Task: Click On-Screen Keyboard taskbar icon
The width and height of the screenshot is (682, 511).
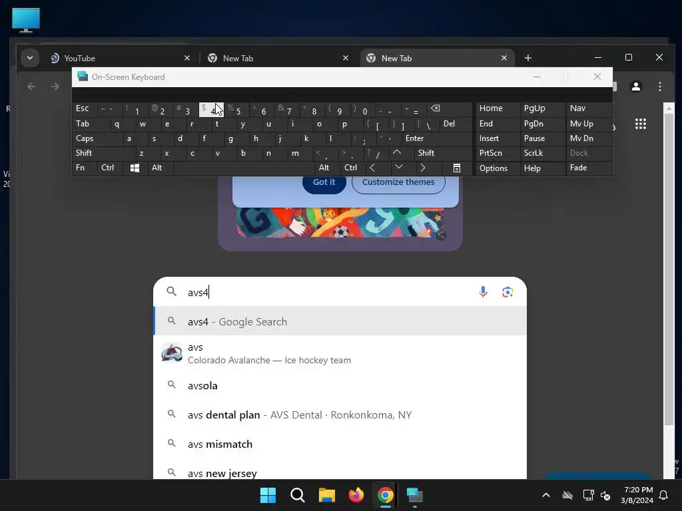Action: pos(415,495)
